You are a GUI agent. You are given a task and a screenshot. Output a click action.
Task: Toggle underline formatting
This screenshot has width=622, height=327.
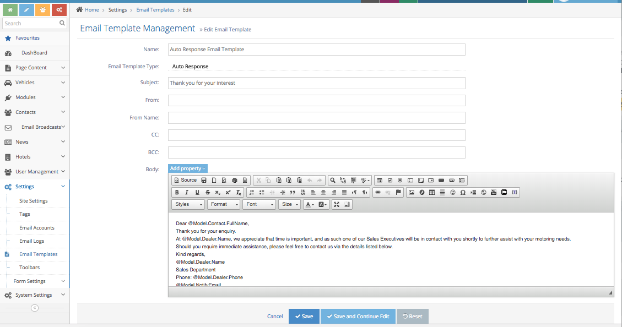coord(197,193)
